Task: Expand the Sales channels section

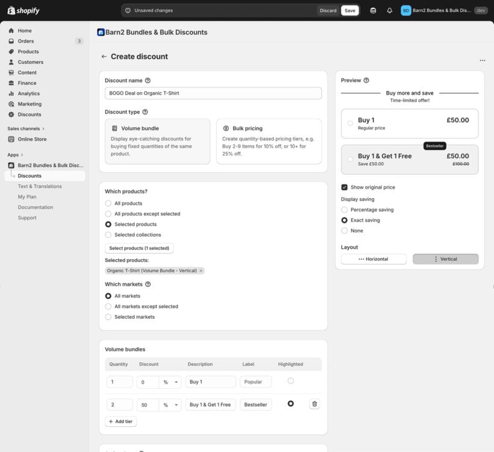Action: 23,128
